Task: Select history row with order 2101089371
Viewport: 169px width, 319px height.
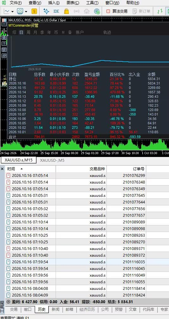Action: point(87,249)
